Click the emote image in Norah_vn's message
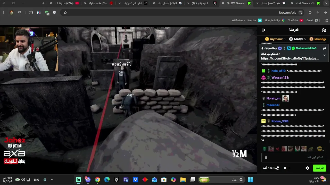330x185 pixels. point(285,98)
